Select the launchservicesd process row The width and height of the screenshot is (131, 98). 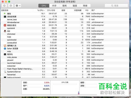(x=65, y=63)
